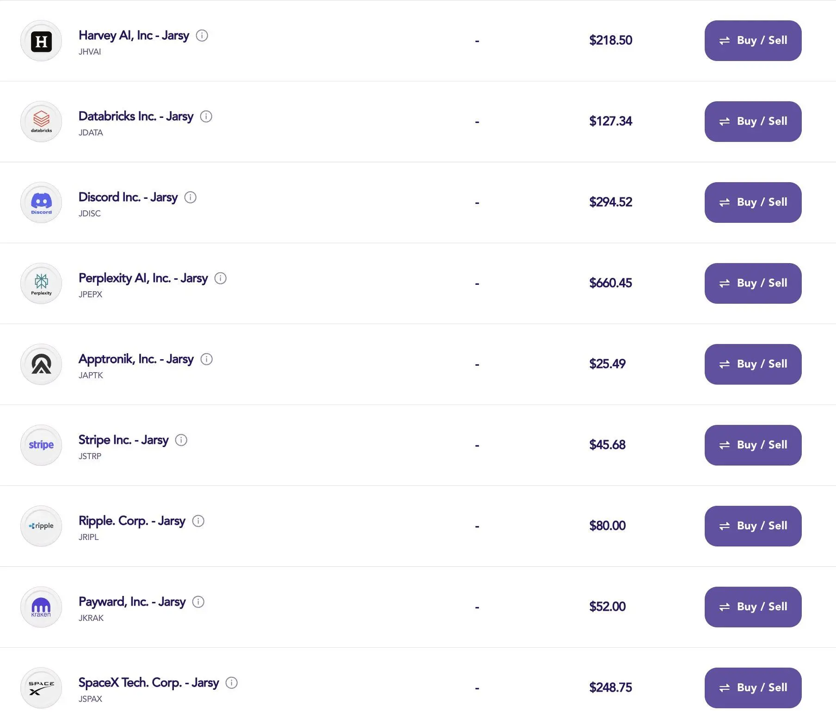Open Buy / Sell for Stripe Inc.
Viewport: 836px width, 724px height.
coord(753,445)
